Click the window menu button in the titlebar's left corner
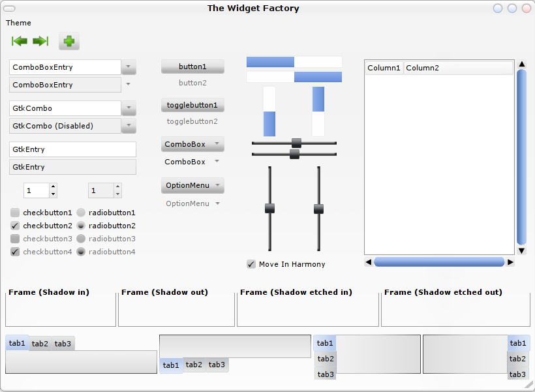Viewport: 535px width, 392px height. 9,8
